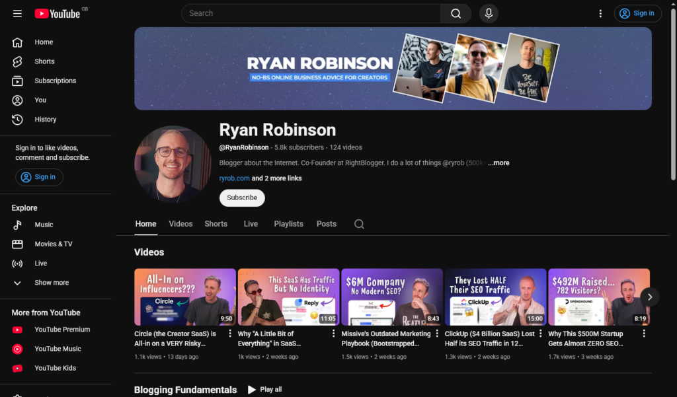677x397 pixels.
Task: Toggle the navigation sidebar with the hamburger menu
Action: pos(18,13)
